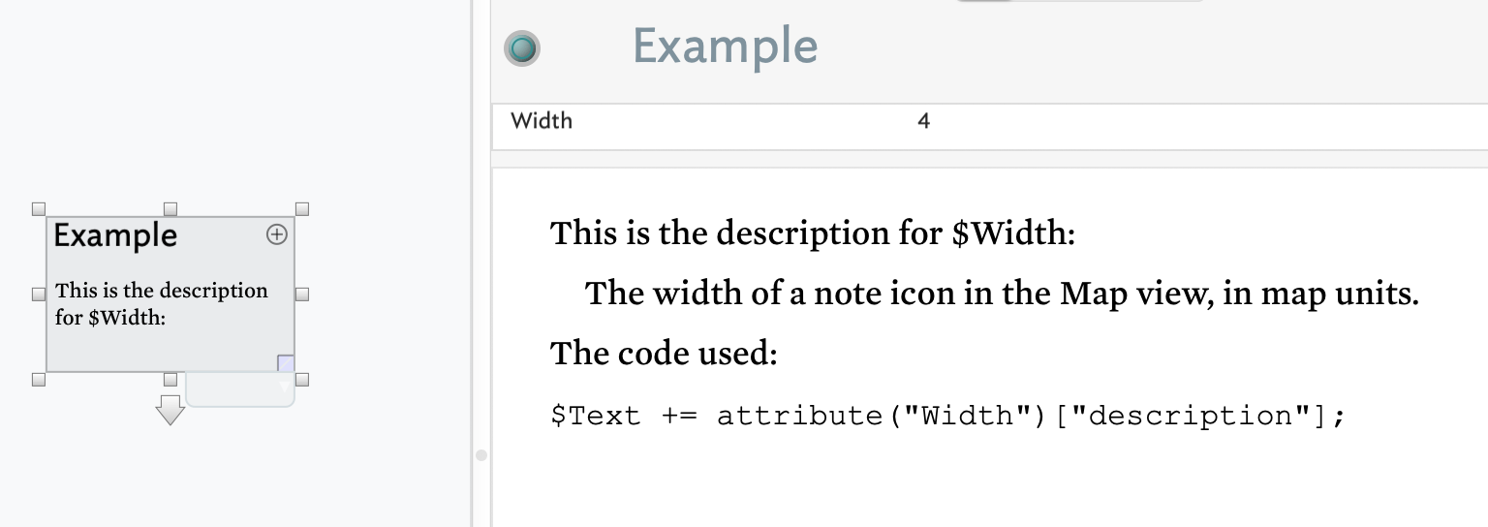This screenshot has height=527, width=1488.
Task: Click the bottom-left resize handle of the note
Action: 39,380
